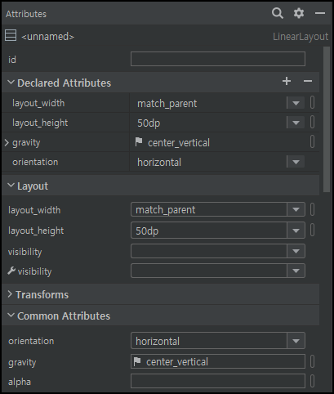
Task: Click resource picker pill beside Layout layout_height
Action: click(x=312, y=230)
